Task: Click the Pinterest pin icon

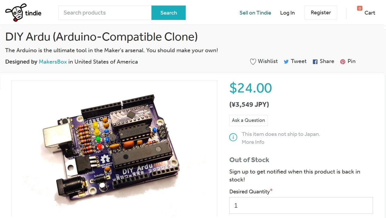Action: [343, 62]
